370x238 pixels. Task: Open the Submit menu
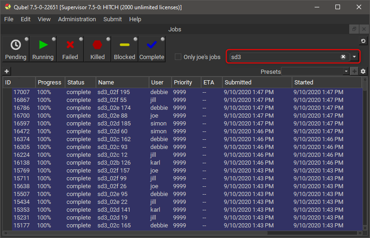pyautogui.click(x=113, y=19)
